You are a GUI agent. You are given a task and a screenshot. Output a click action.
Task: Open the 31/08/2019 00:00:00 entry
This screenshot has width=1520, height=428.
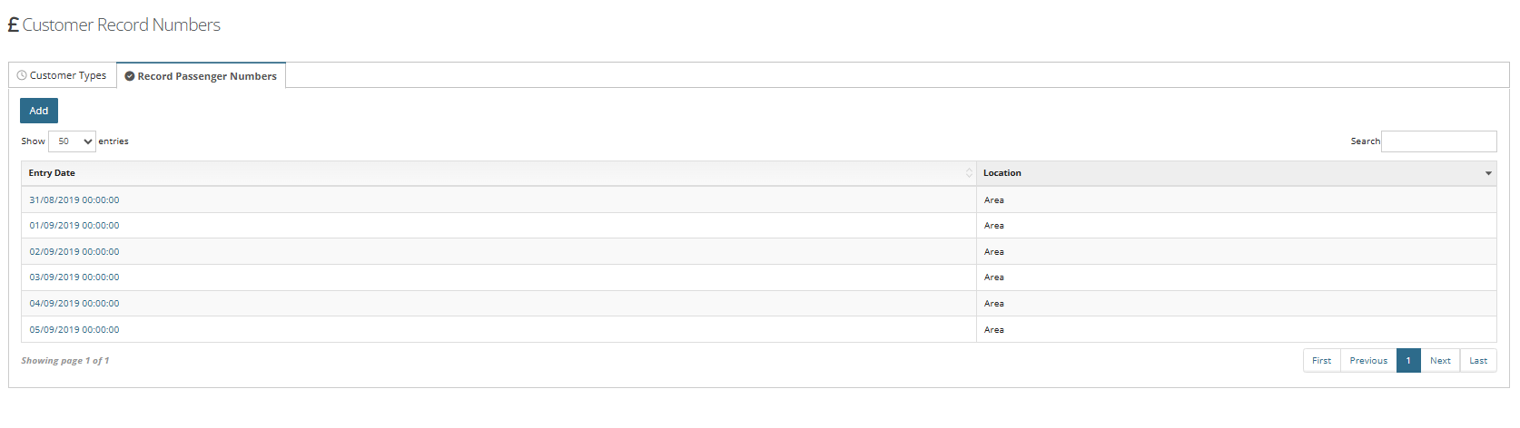click(74, 200)
